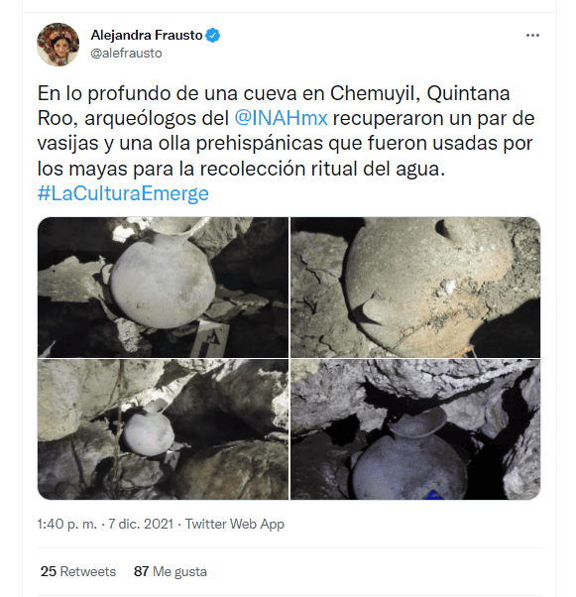
Task: Follow the @INAHmx mention link
Action: [x=281, y=118]
